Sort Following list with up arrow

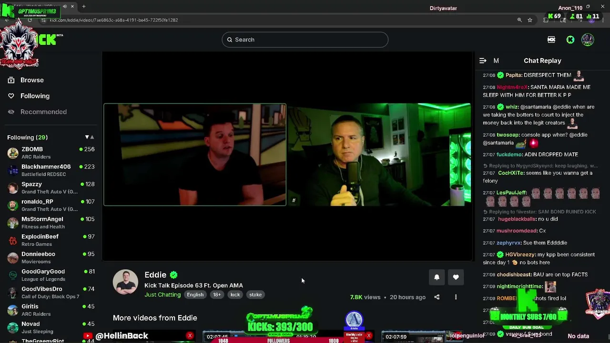[x=92, y=137]
